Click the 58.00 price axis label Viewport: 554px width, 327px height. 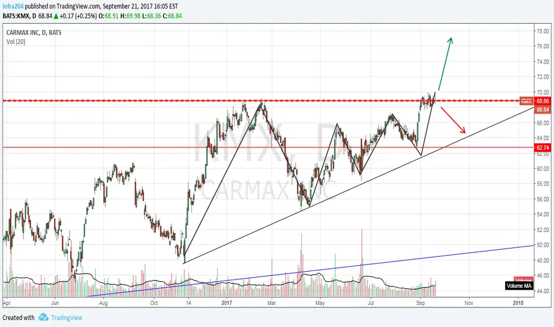click(x=543, y=184)
